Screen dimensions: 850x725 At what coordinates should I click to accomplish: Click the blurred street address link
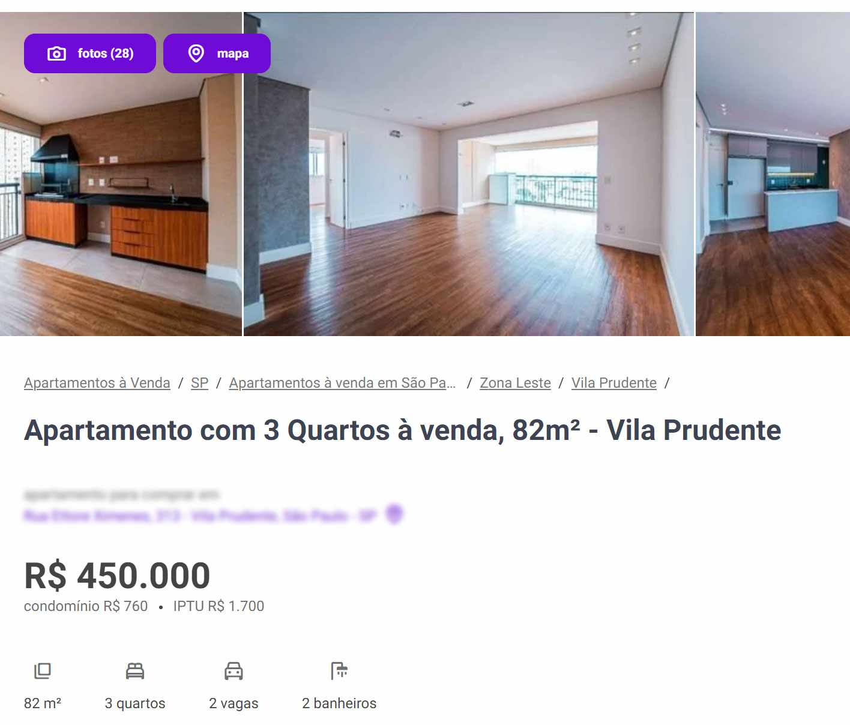200,516
